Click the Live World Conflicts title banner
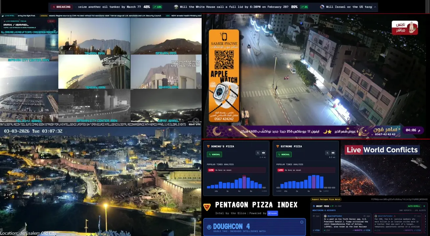This screenshot has width=430, height=236. pyautogui.click(x=382, y=150)
